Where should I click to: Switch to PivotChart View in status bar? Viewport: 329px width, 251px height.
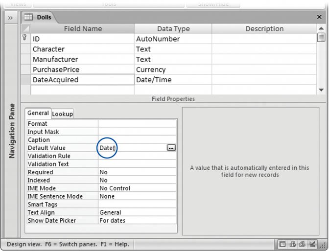click(303, 244)
